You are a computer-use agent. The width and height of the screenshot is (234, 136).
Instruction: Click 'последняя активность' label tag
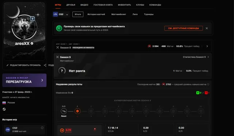click(83, 48)
